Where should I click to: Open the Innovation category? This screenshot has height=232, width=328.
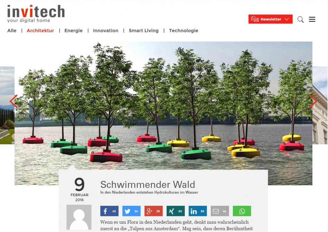(x=106, y=30)
